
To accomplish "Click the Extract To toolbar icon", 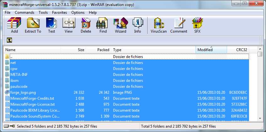I will 33,25.
